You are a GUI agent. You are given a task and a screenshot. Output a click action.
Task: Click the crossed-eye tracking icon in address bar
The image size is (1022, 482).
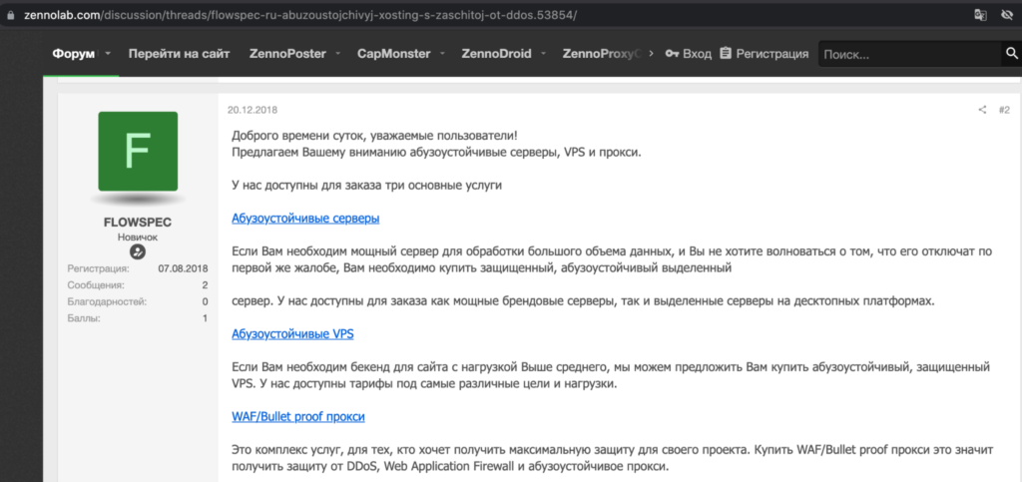click(1007, 14)
